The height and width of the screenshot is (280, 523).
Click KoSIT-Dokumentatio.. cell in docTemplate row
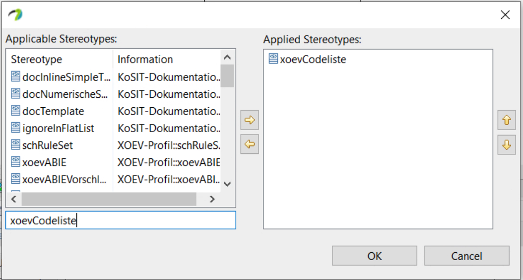pos(168,111)
